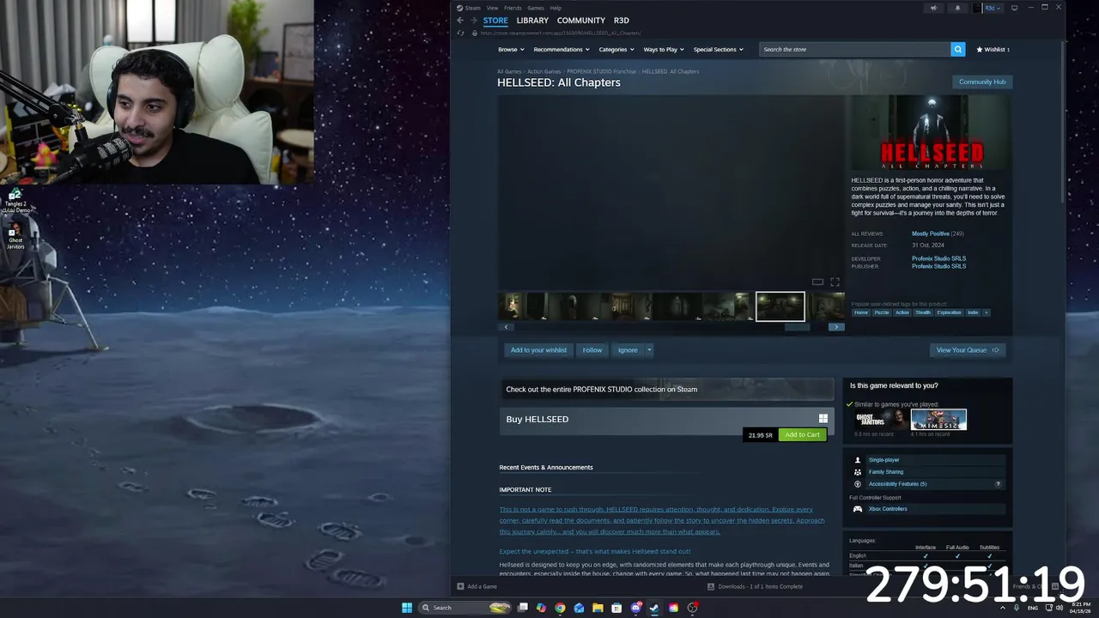Click the store search magnifier button

[x=957, y=50]
